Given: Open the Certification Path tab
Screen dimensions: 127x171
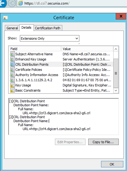Looking at the screenshot, I should pyautogui.click(x=48, y=28).
